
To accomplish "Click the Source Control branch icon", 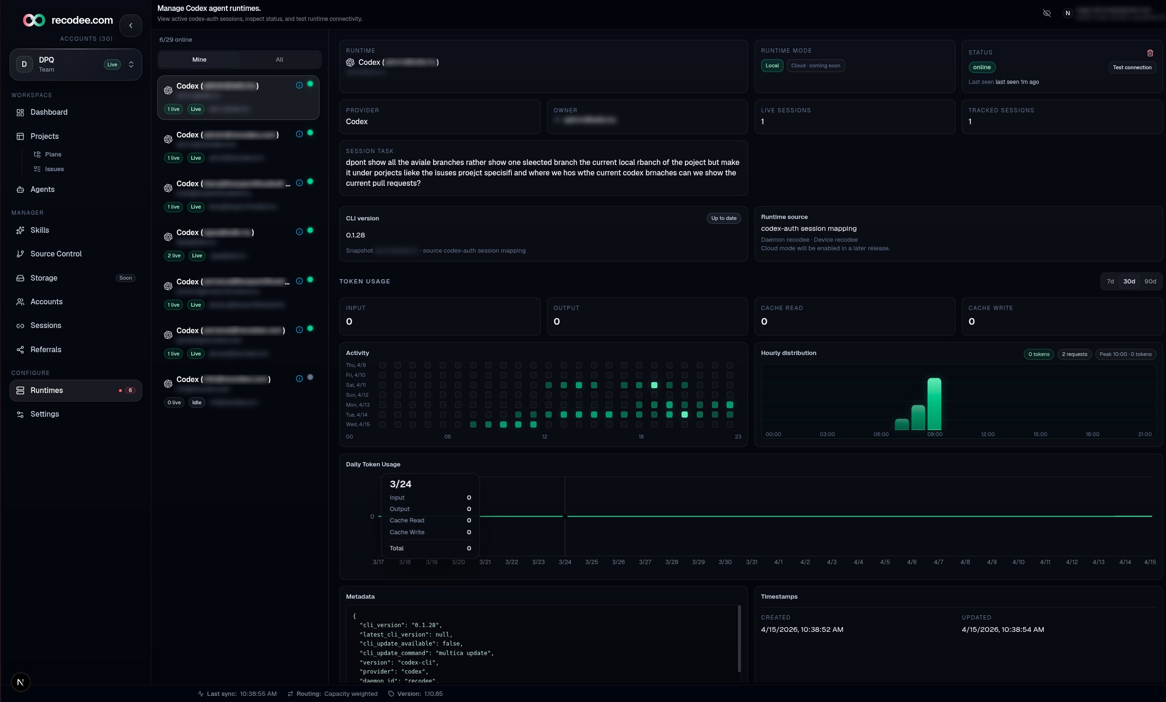I will [x=20, y=254].
